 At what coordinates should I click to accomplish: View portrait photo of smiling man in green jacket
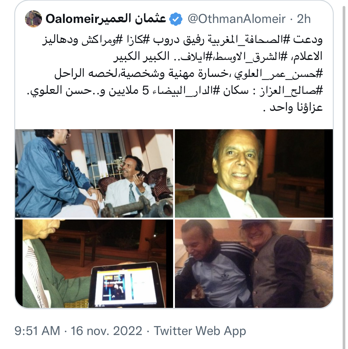254,173
